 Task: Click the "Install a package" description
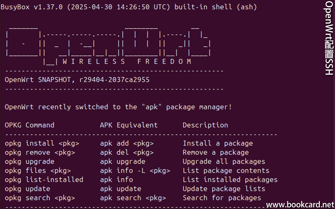218,143
